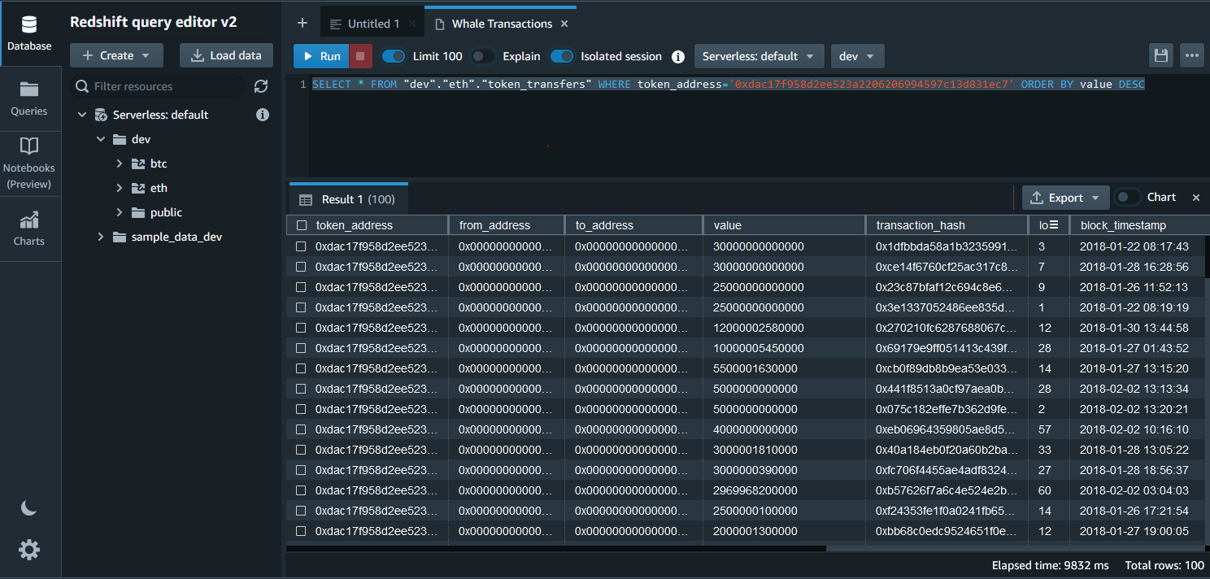Open the Queries sidebar section

(29, 98)
